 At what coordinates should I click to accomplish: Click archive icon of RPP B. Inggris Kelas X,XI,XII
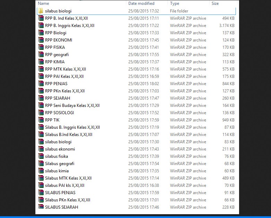(41, 25)
